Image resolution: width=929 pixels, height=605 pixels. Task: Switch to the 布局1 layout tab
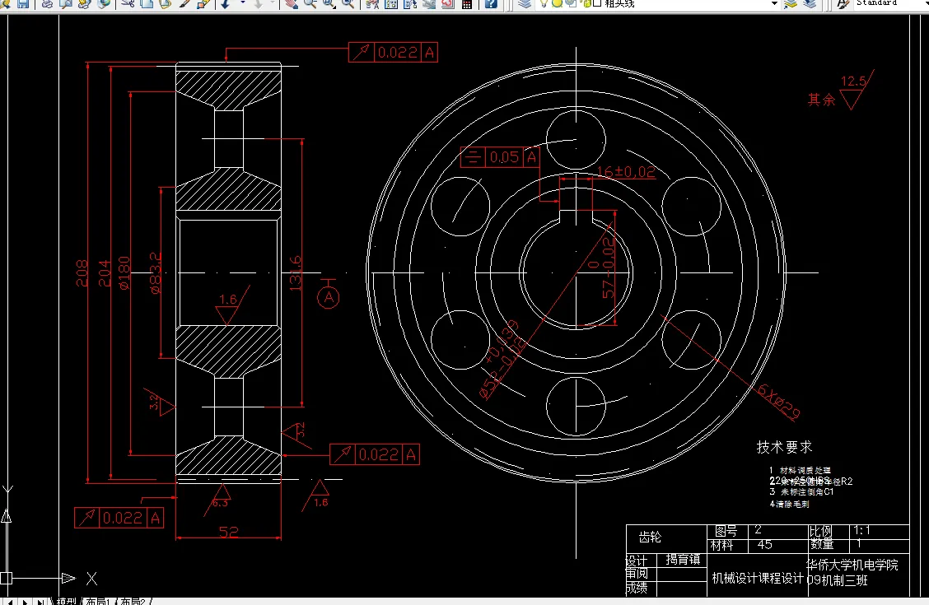tap(98, 601)
